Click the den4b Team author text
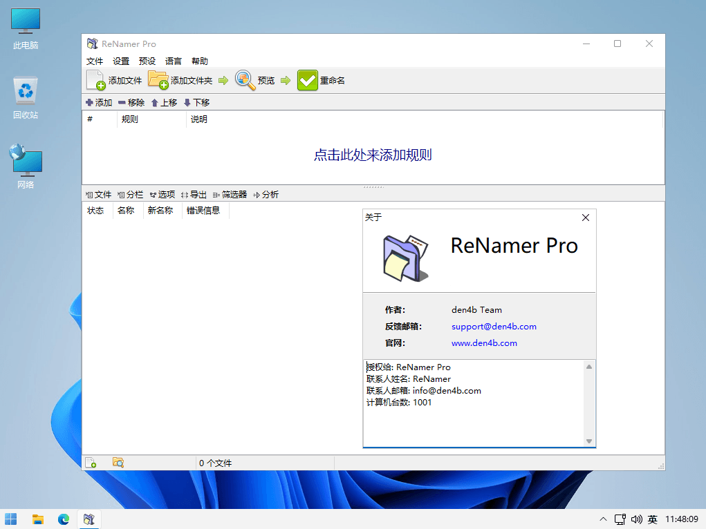Image resolution: width=706 pixels, height=529 pixels. (476, 310)
